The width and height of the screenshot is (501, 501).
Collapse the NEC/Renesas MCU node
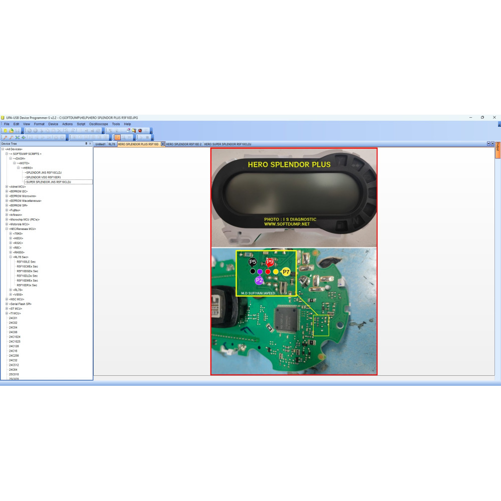(7, 229)
